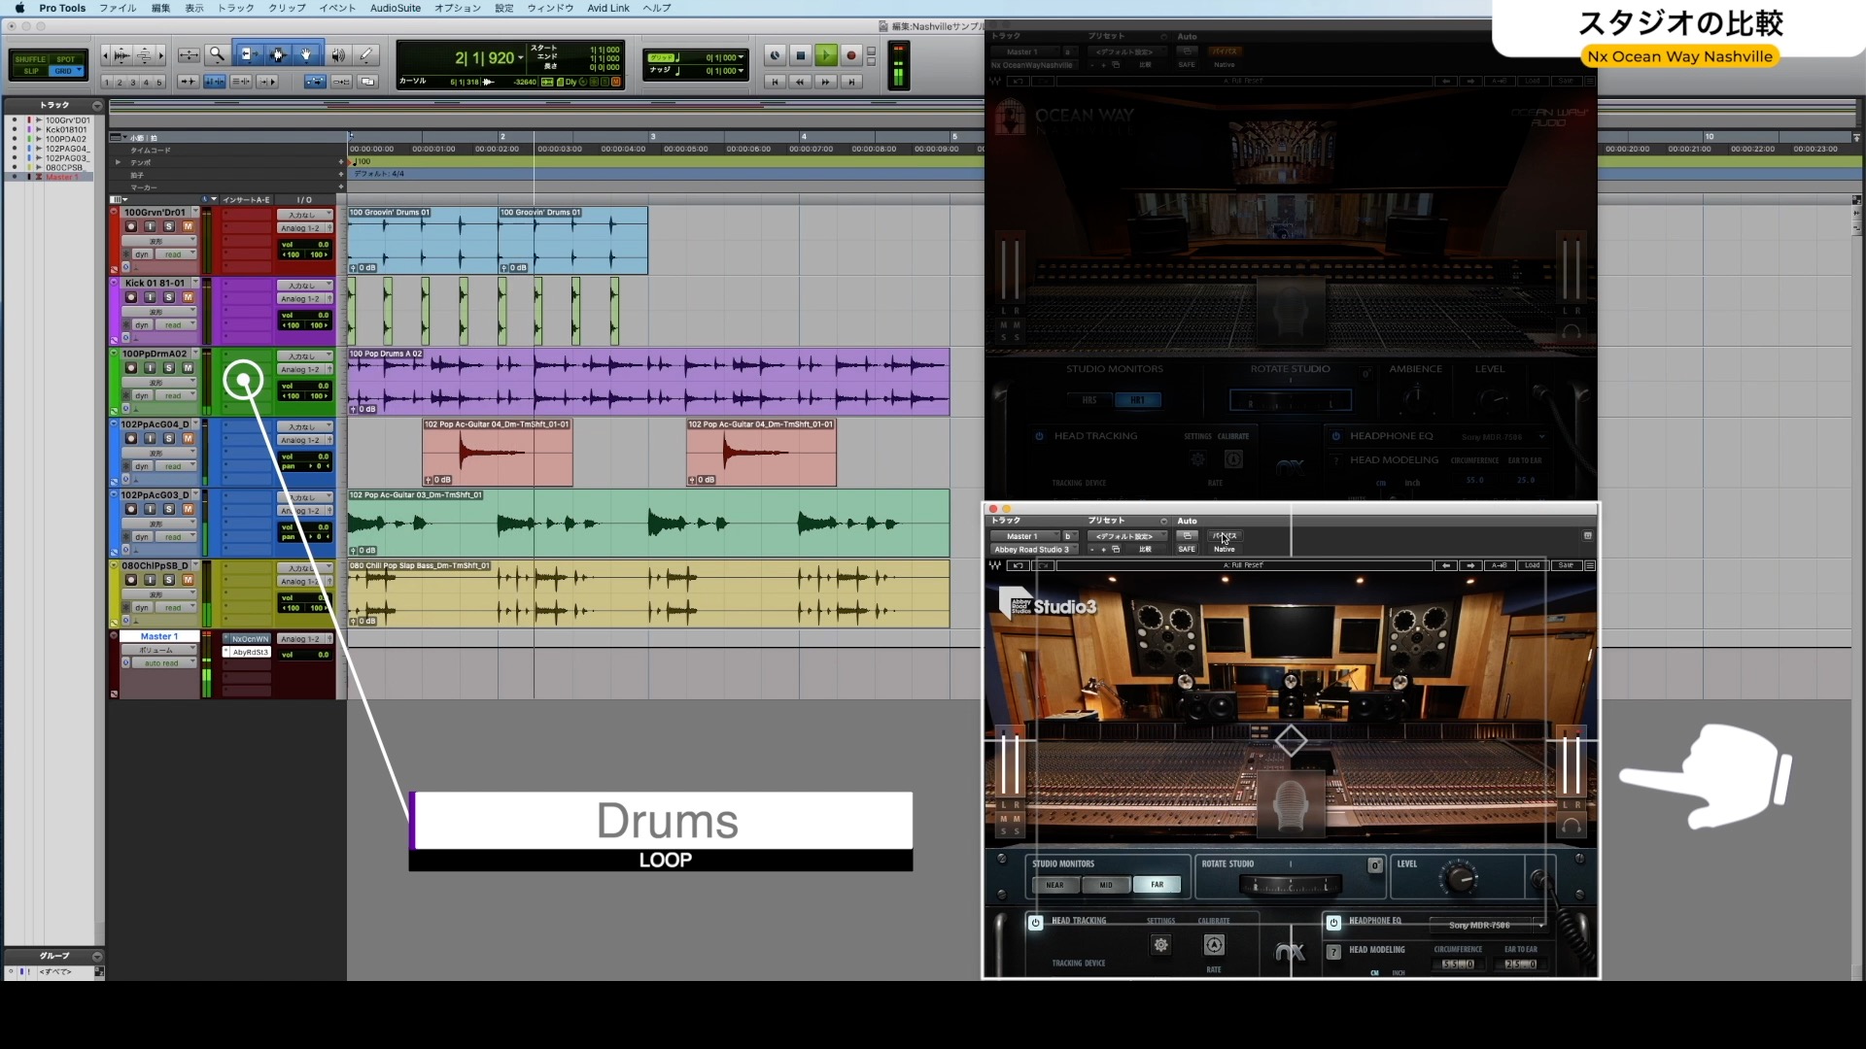Open Master 1 auto read mode selector
Screen dimensions: 1866x1049
[x=163, y=663]
